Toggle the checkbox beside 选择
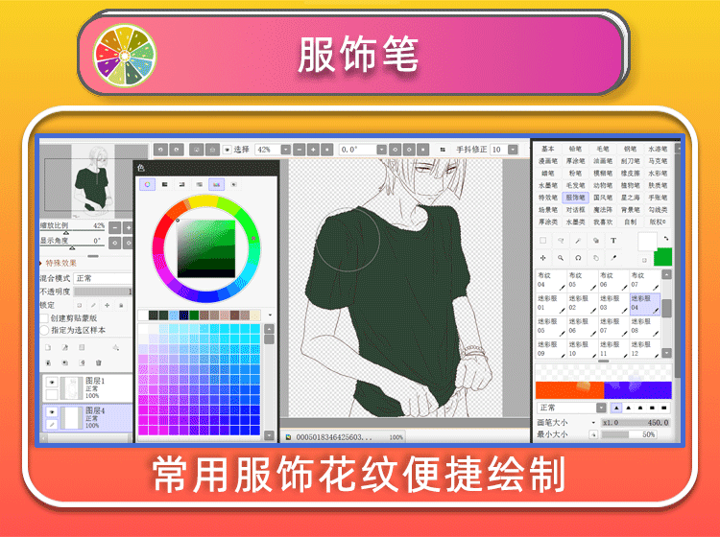The width and height of the screenshot is (720, 537). pos(227,150)
